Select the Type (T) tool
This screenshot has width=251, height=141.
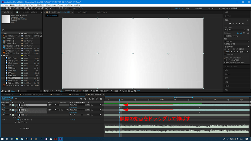(x=32, y=8)
